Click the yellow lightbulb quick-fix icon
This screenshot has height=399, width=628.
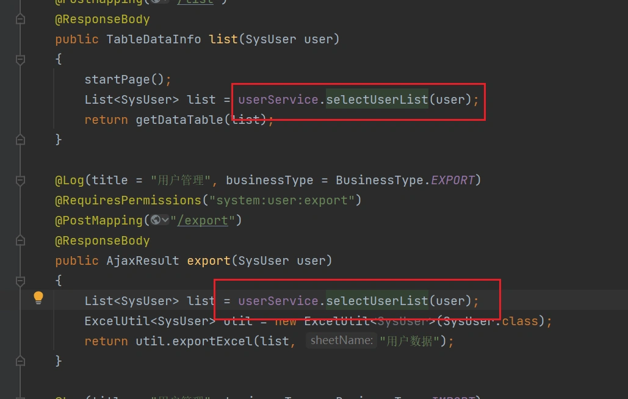point(38,298)
